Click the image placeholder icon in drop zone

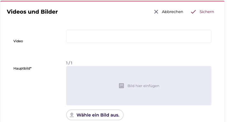pos(121,86)
